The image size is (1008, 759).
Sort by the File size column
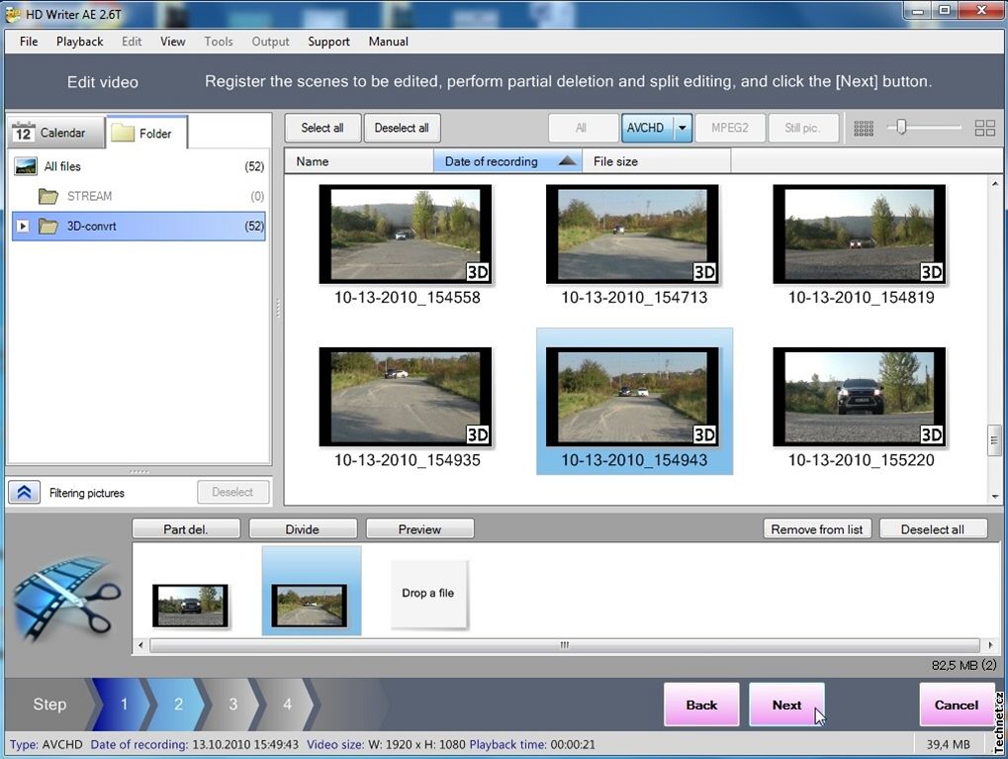[657, 161]
